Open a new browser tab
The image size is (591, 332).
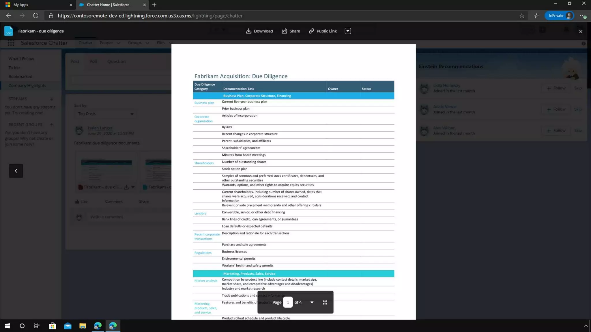[x=154, y=5]
